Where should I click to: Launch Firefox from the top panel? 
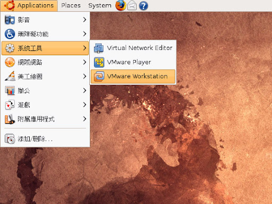pyautogui.click(x=121, y=5)
